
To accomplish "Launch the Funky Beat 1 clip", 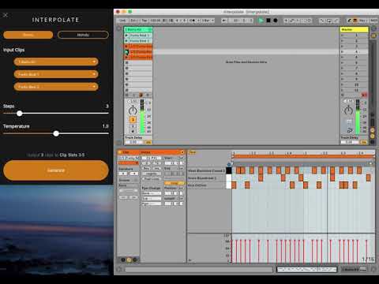I will [x=126, y=35].
